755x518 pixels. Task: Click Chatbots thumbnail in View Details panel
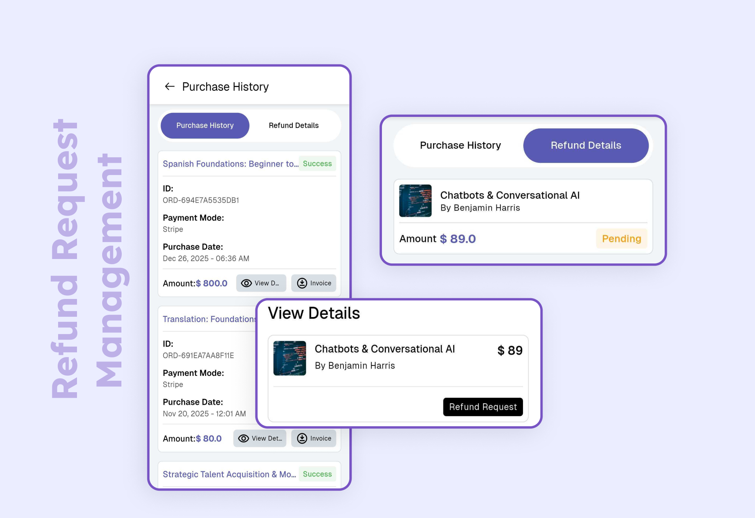290,358
